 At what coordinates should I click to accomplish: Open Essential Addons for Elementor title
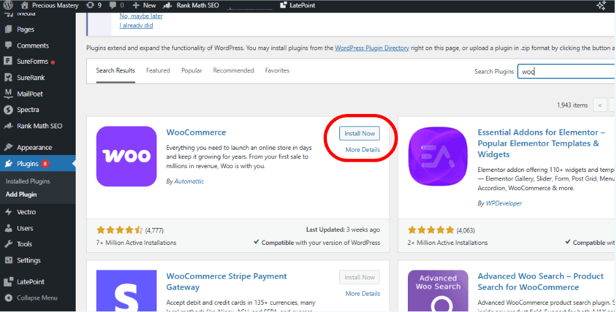(x=541, y=143)
